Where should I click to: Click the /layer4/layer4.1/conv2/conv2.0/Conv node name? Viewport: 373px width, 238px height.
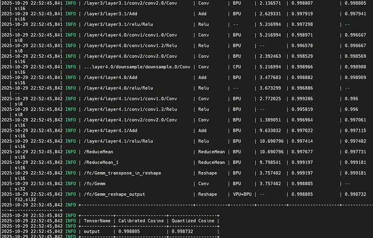(130, 120)
